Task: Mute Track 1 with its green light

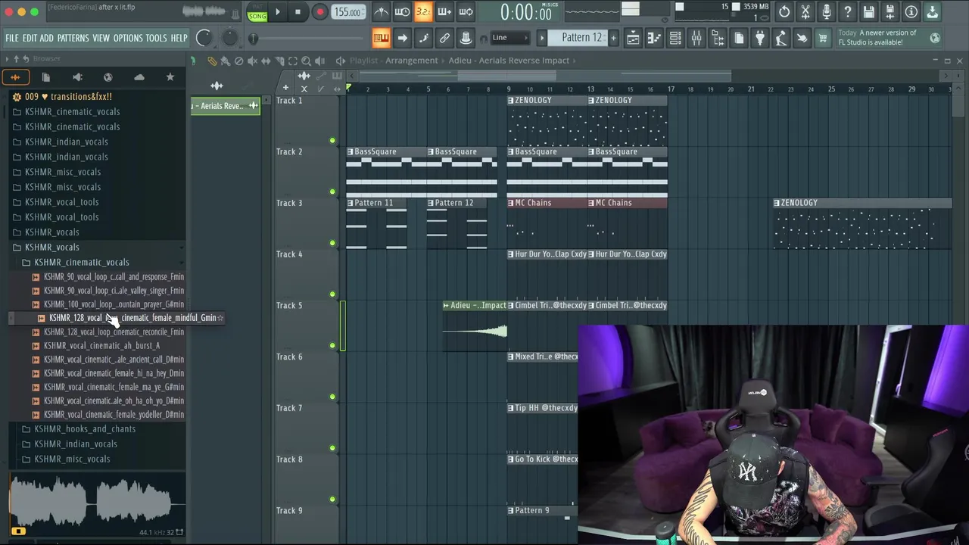Action: tap(332, 140)
